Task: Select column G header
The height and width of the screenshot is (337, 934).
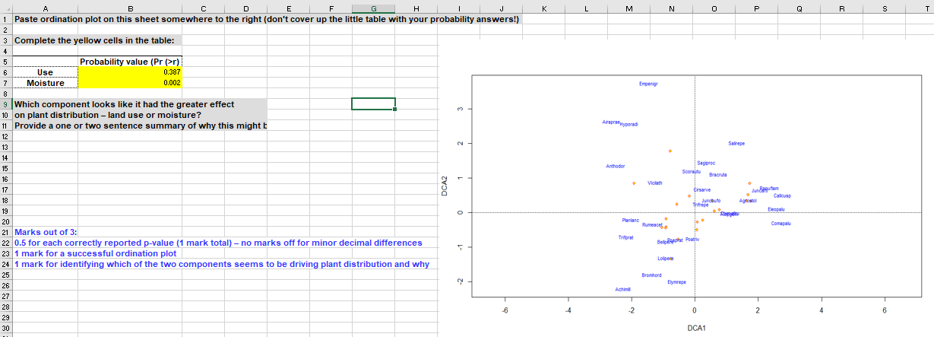Action: coord(373,8)
